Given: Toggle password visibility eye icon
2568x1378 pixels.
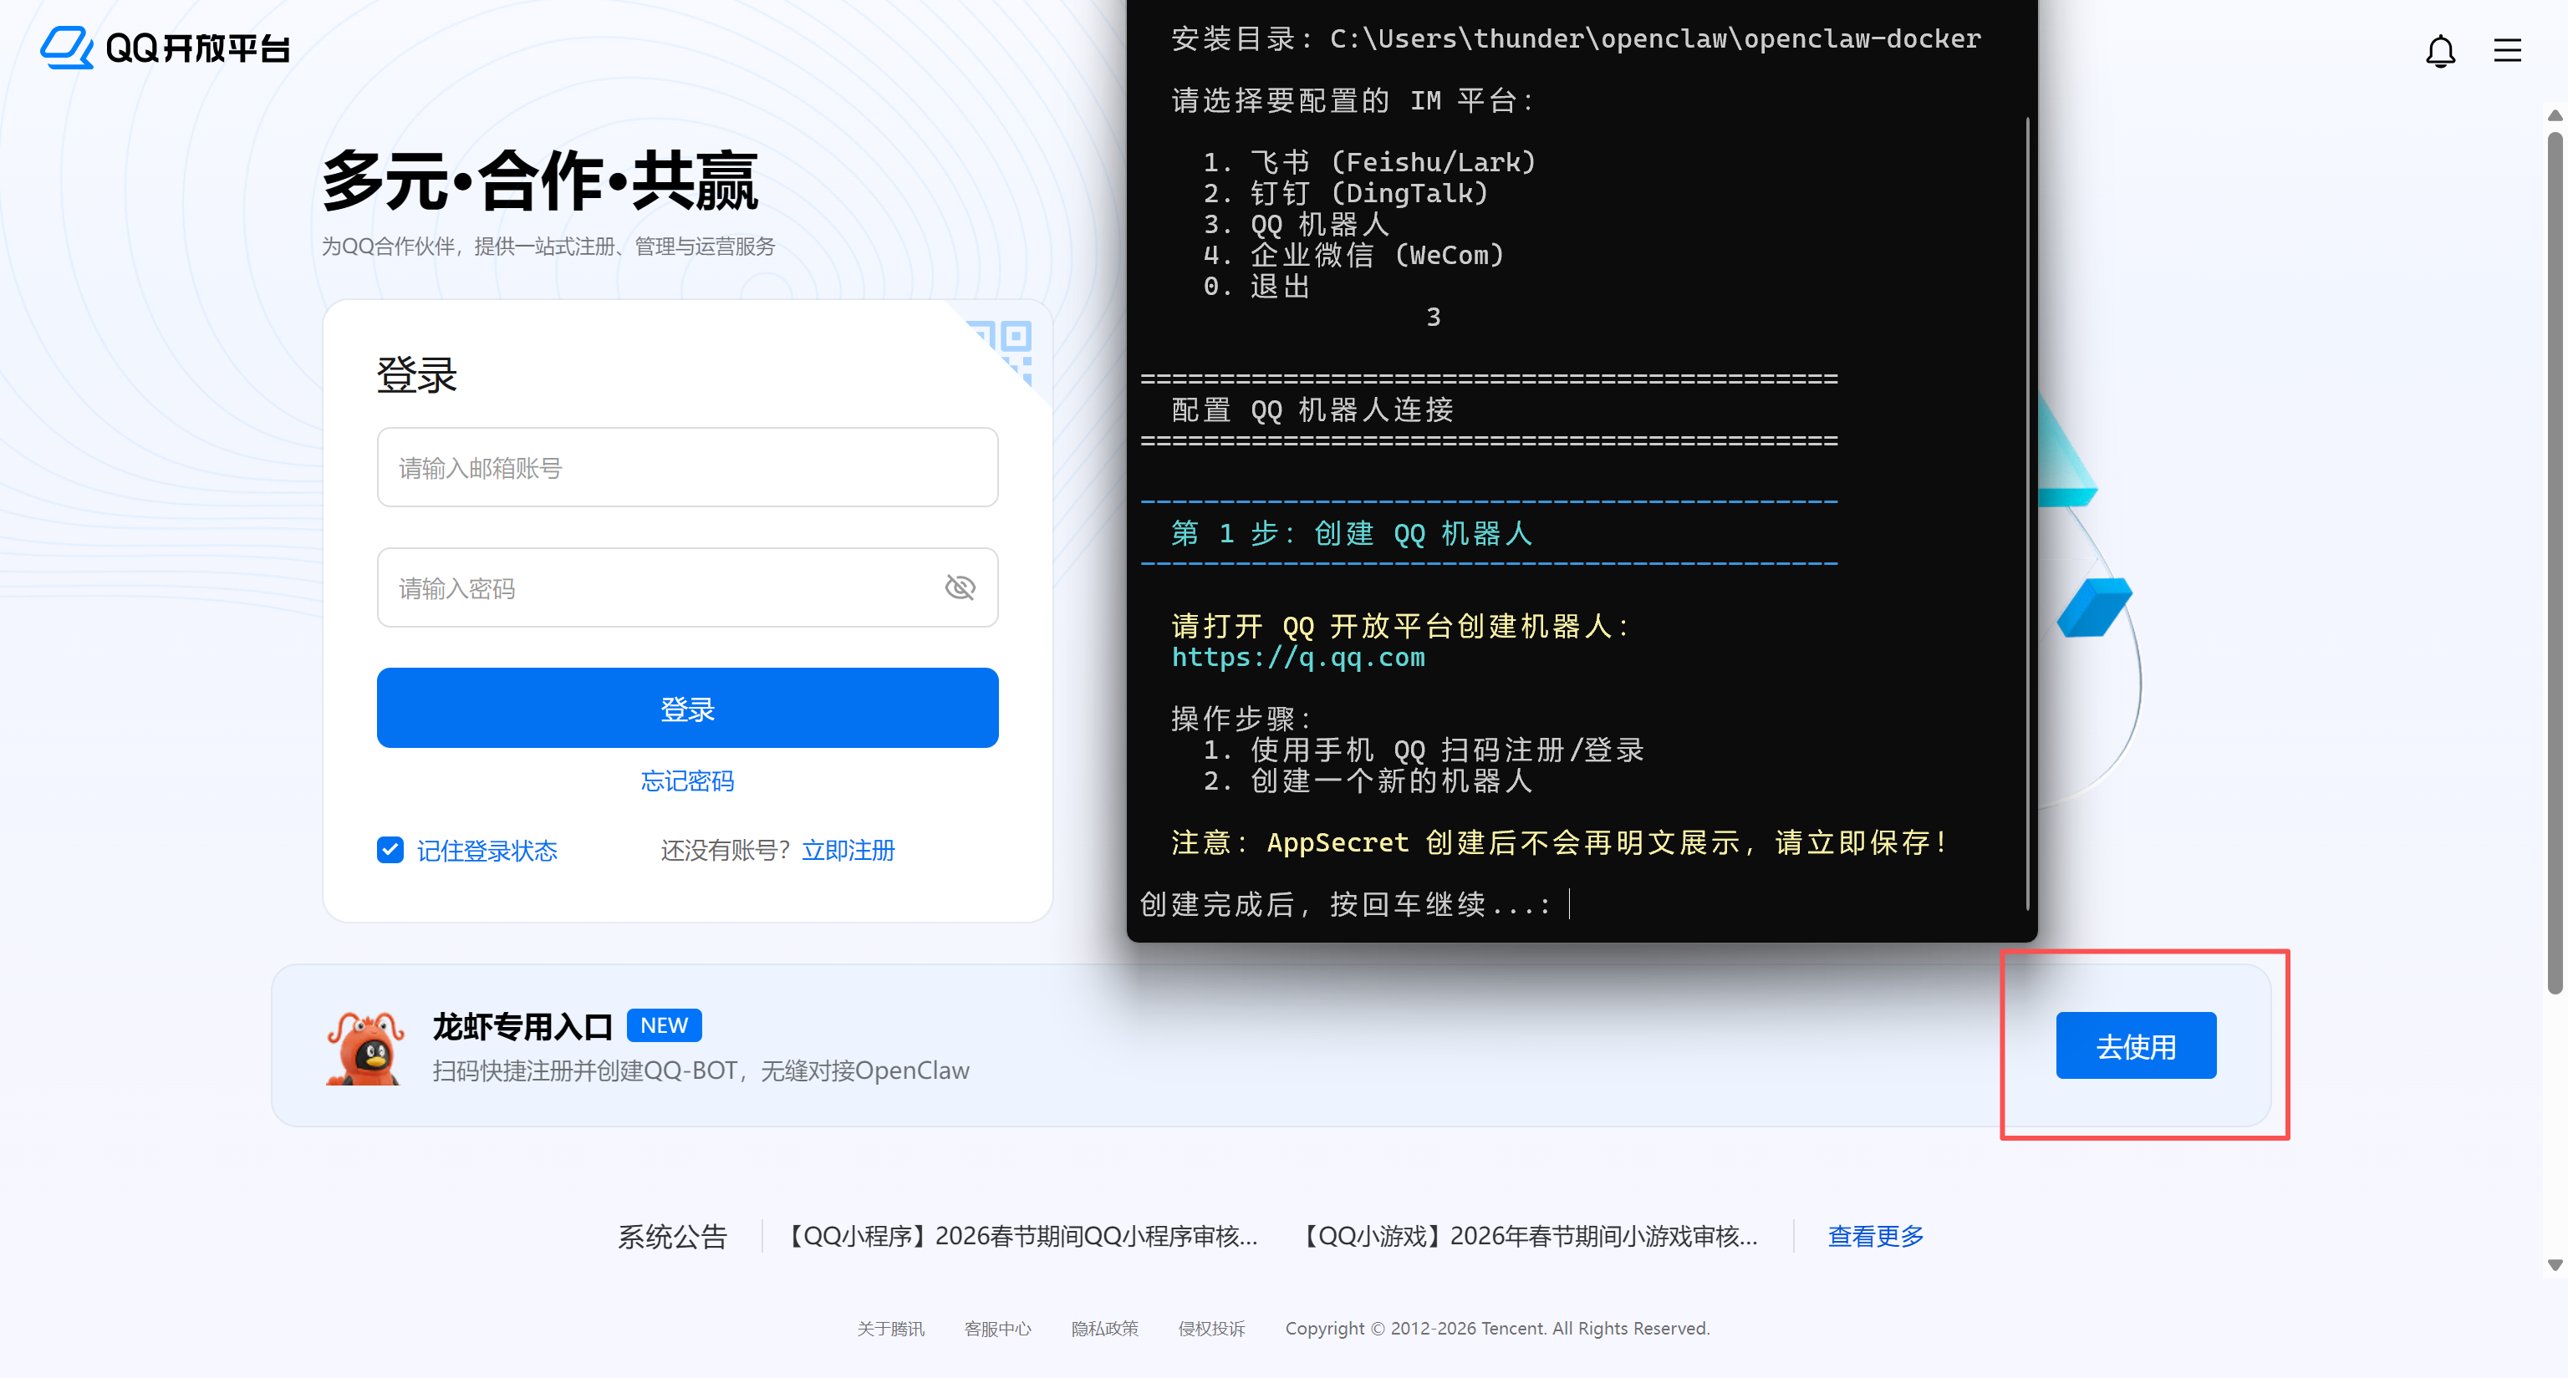Looking at the screenshot, I should (x=959, y=587).
